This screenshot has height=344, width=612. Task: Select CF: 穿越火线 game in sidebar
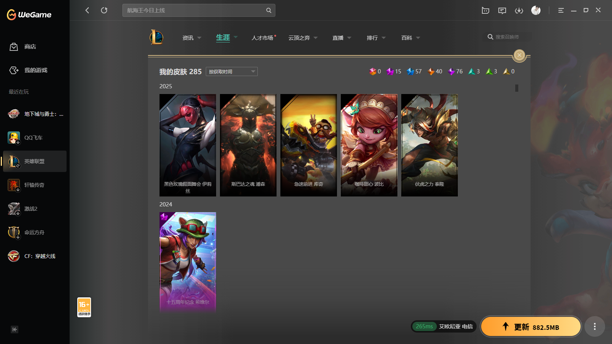point(34,256)
